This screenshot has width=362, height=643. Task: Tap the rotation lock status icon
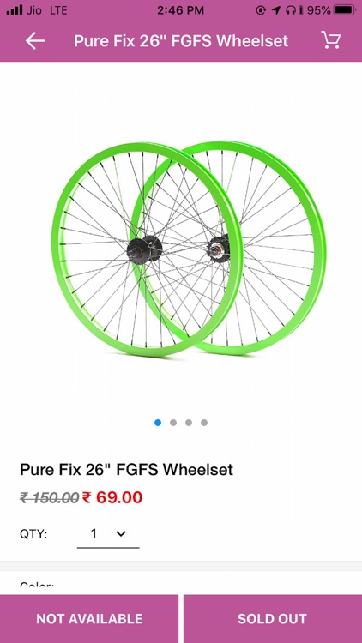261,10
